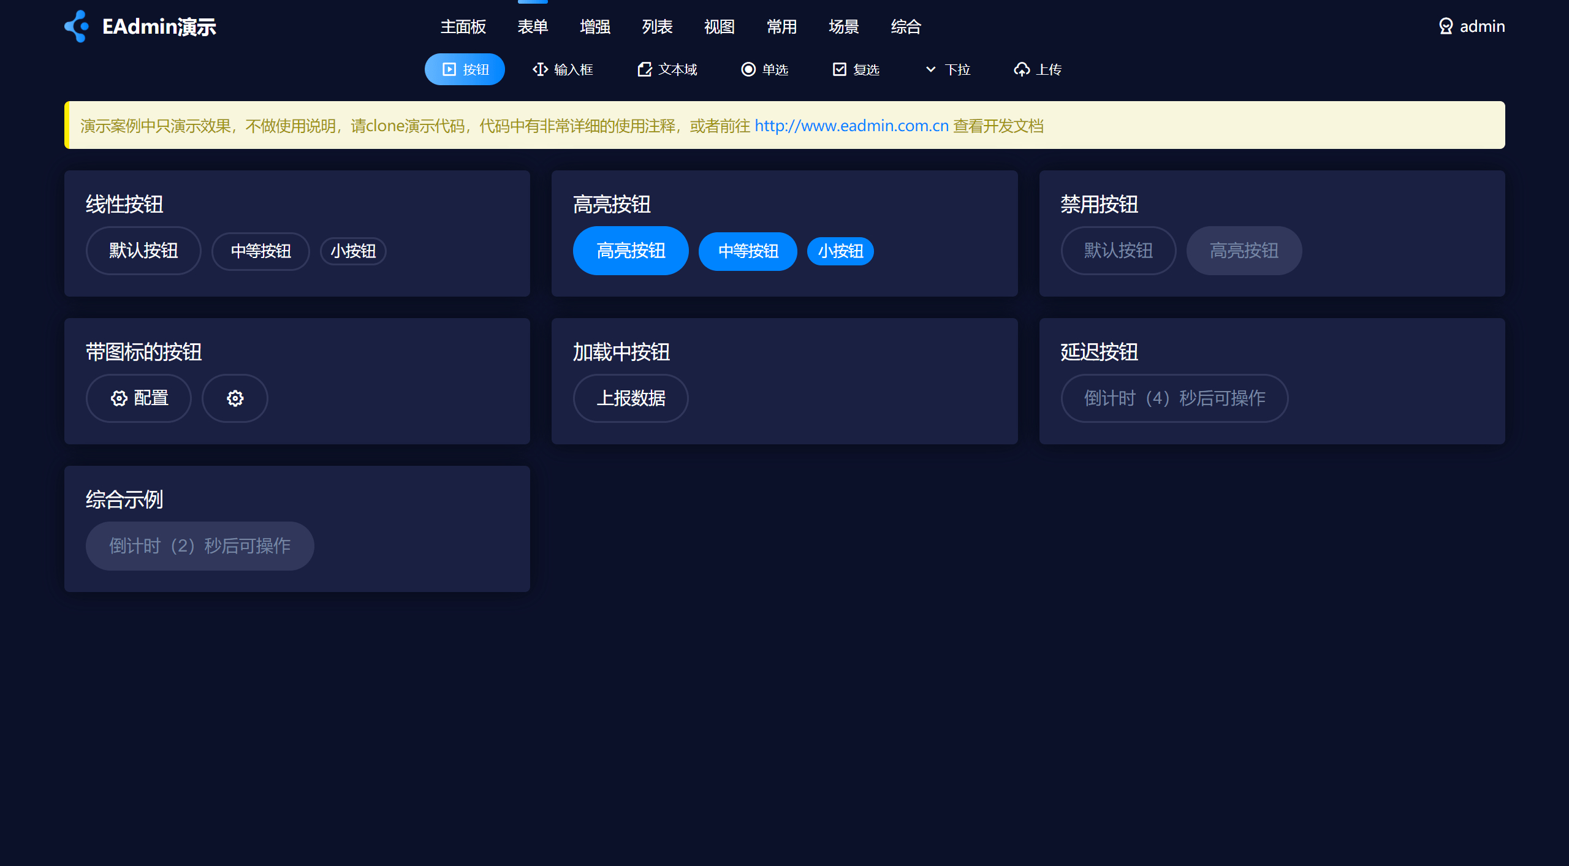This screenshot has width=1569, height=866.
Task: Select 按钮 sub-tab with play icon
Action: pyautogui.click(x=465, y=69)
